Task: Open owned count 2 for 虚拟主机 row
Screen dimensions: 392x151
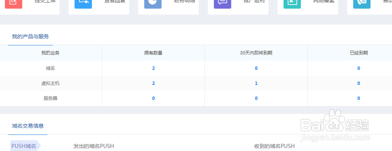Action: 154,83
